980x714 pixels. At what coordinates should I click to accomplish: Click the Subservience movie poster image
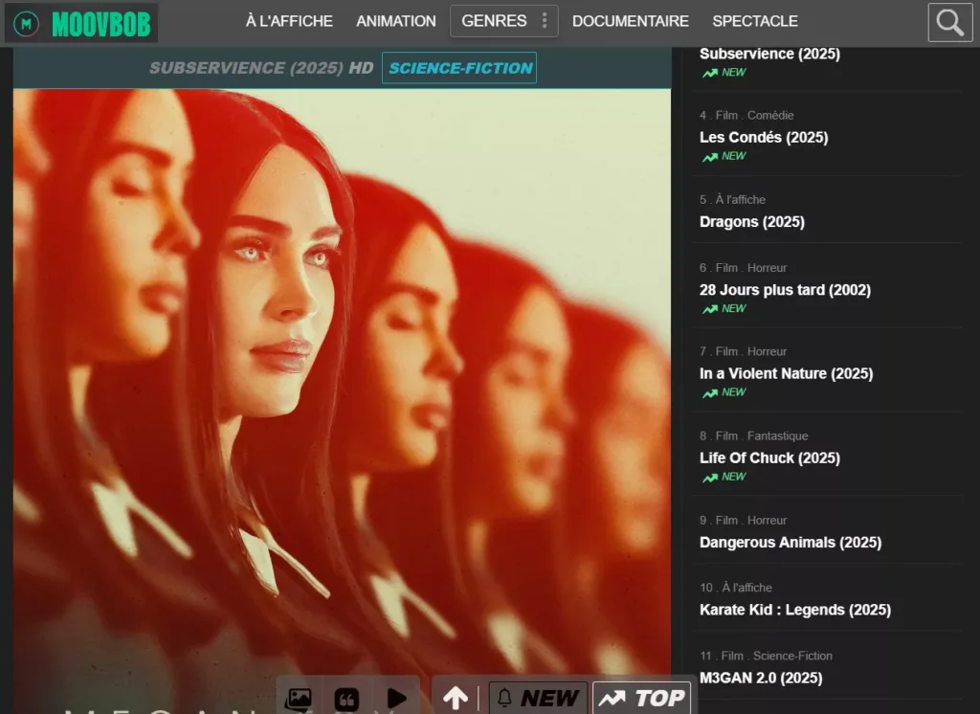tap(342, 383)
